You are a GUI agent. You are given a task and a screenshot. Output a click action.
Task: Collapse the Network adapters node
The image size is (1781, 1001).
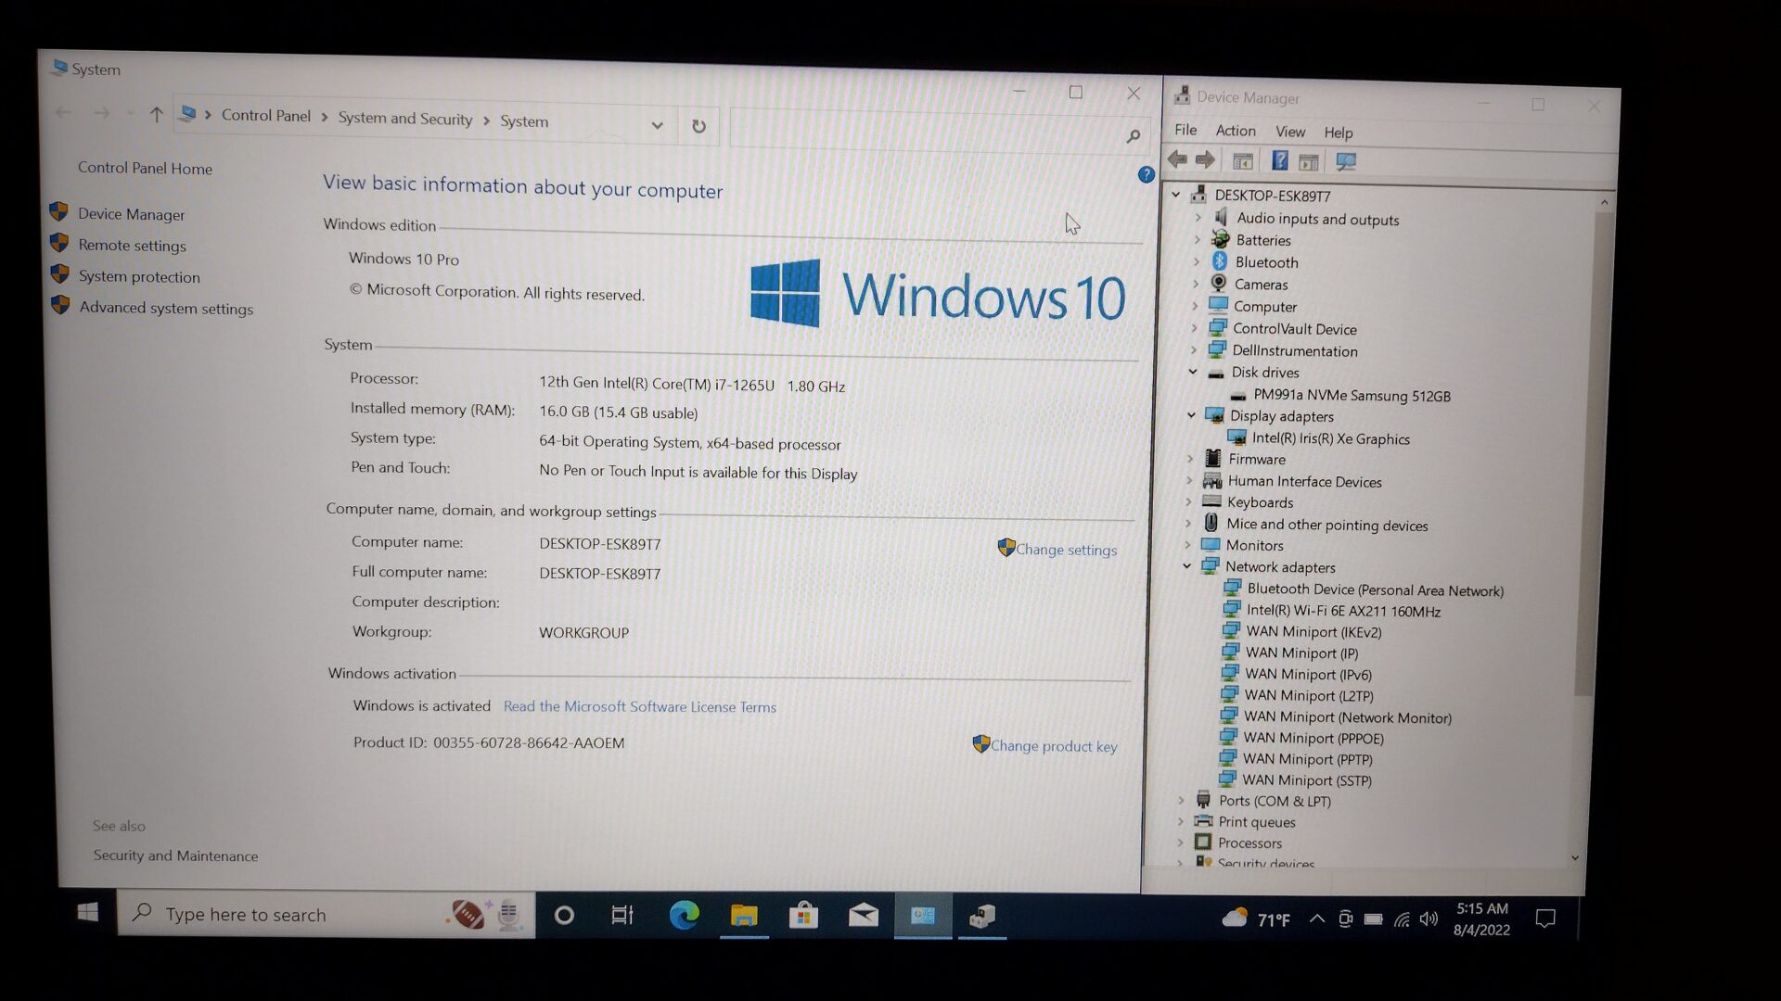pyautogui.click(x=1187, y=566)
